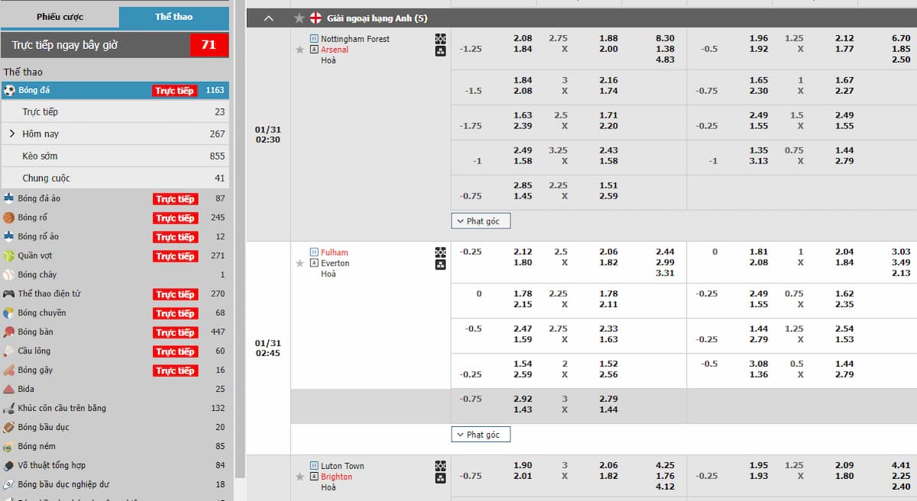Expand Phạt góc under Fulham vs Everton match
Viewport: 917px width, 501px height.
pyautogui.click(x=481, y=435)
